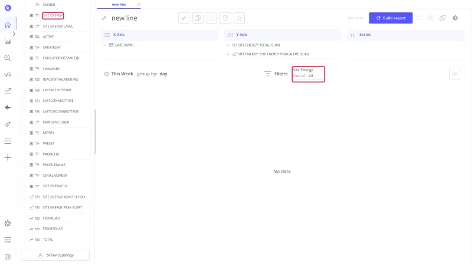Screen dimensions: 472x265
Task: Open the pulse activity monitor section
Action: click(x=8, y=108)
